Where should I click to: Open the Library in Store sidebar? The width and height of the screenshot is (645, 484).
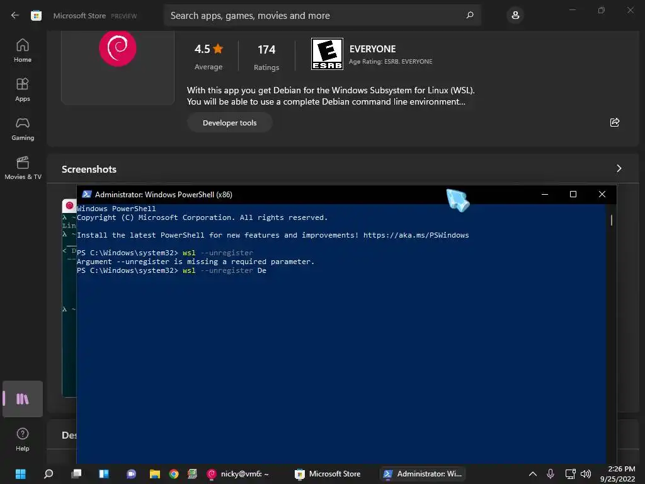tap(23, 399)
